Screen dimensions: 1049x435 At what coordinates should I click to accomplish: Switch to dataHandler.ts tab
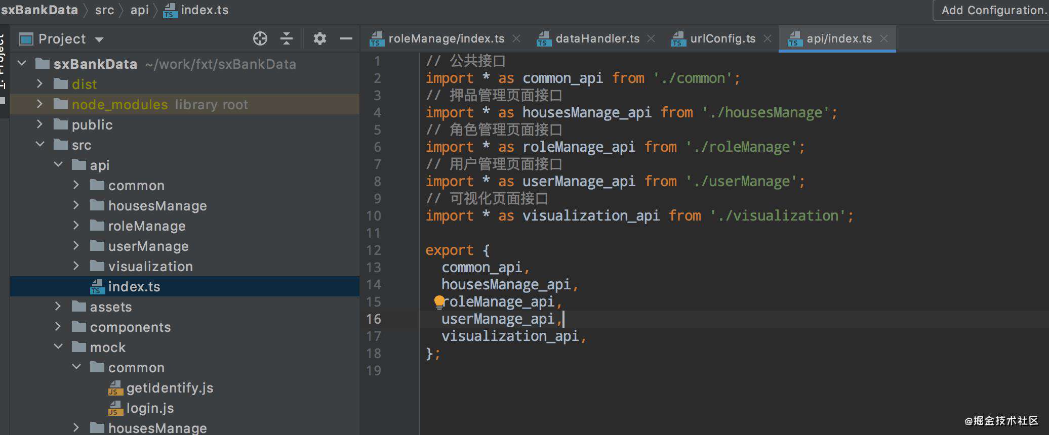point(597,39)
